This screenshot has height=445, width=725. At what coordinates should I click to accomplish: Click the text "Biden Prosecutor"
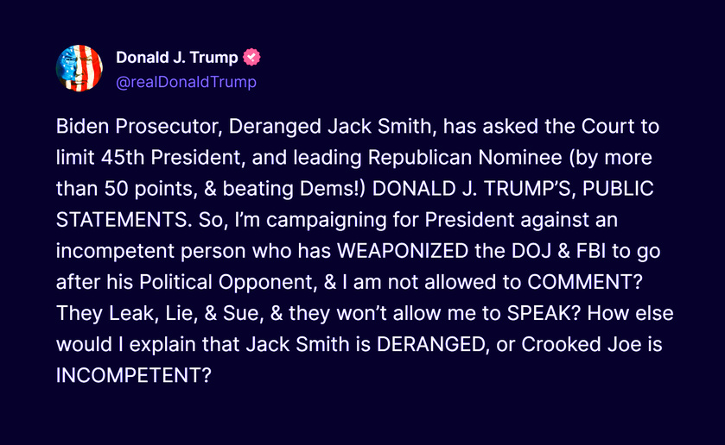pyautogui.click(x=137, y=127)
